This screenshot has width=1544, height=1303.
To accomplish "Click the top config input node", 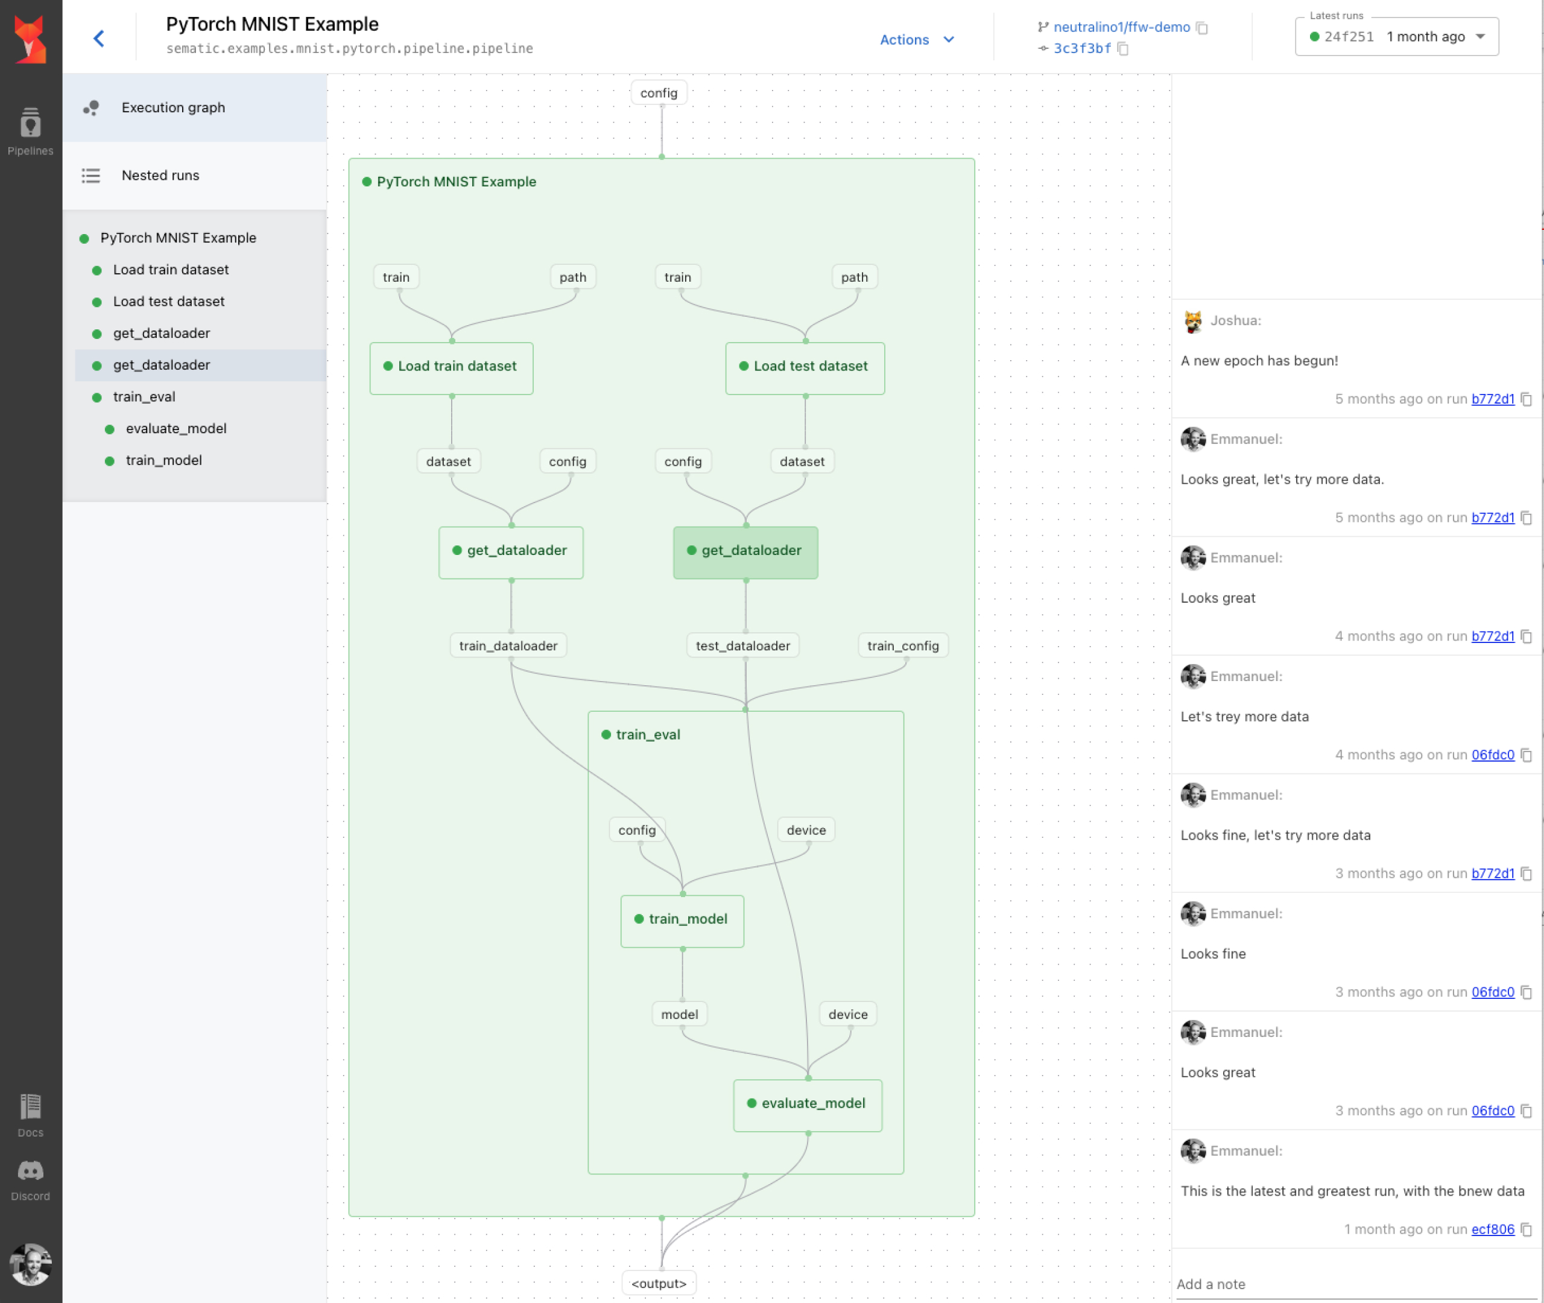I will [x=659, y=93].
